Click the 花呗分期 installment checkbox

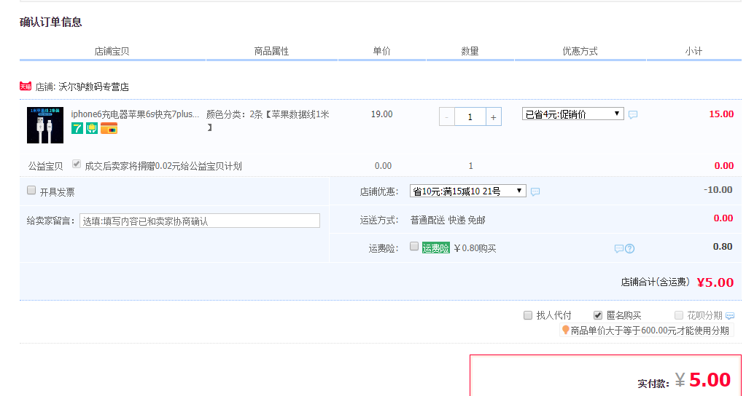coord(679,315)
